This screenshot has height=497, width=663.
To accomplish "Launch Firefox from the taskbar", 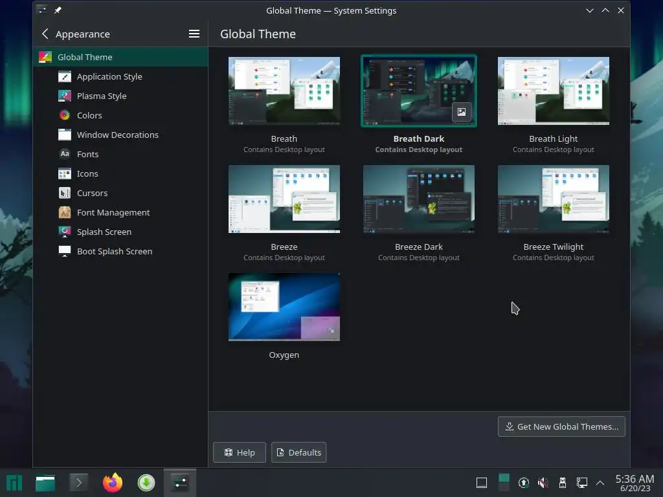I will click(x=113, y=483).
